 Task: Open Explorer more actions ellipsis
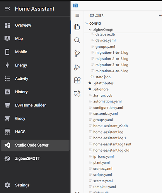[160, 15]
